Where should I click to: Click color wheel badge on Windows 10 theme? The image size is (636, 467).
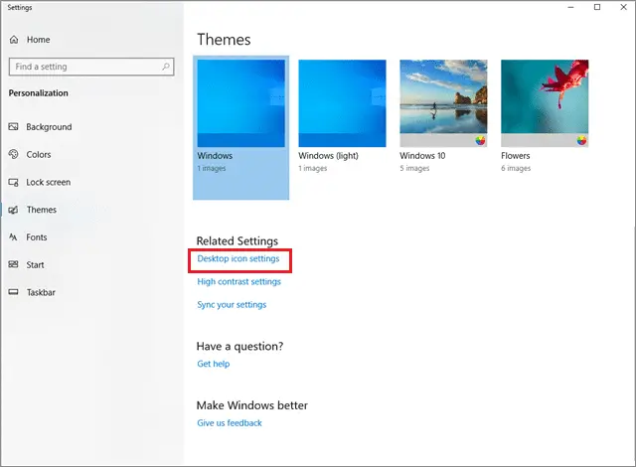[480, 141]
